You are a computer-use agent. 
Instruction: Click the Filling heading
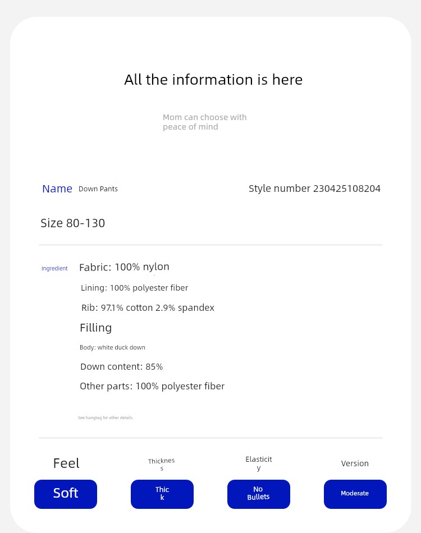(x=95, y=328)
